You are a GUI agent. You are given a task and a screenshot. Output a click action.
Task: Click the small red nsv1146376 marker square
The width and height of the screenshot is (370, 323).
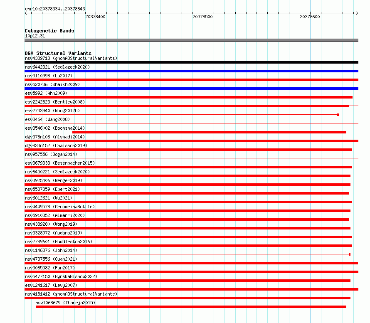click(350, 254)
